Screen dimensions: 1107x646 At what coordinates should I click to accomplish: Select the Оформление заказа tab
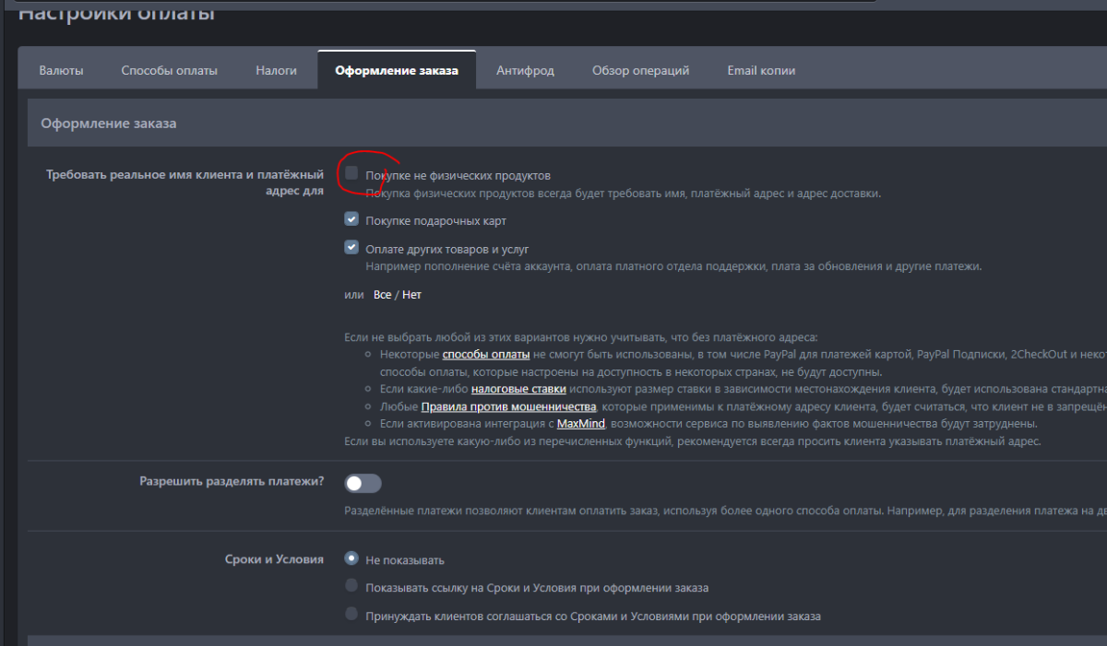[x=397, y=71]
